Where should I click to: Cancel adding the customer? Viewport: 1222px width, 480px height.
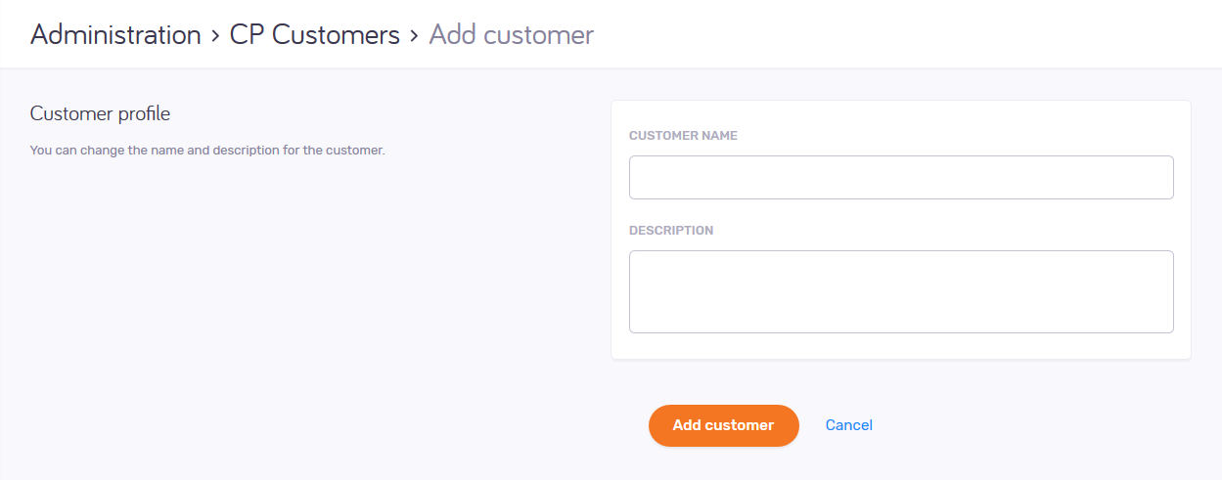848,425
